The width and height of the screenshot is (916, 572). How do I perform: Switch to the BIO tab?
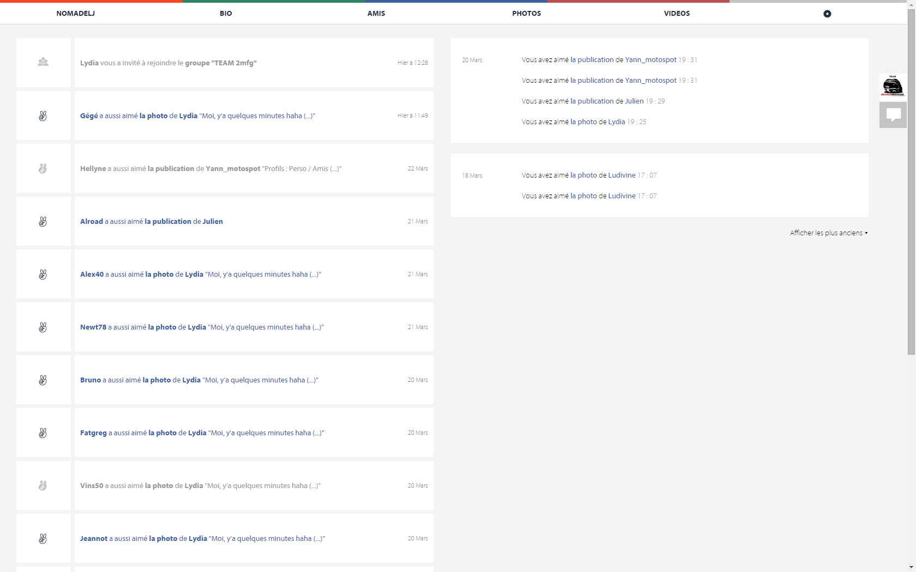point(226,13)
